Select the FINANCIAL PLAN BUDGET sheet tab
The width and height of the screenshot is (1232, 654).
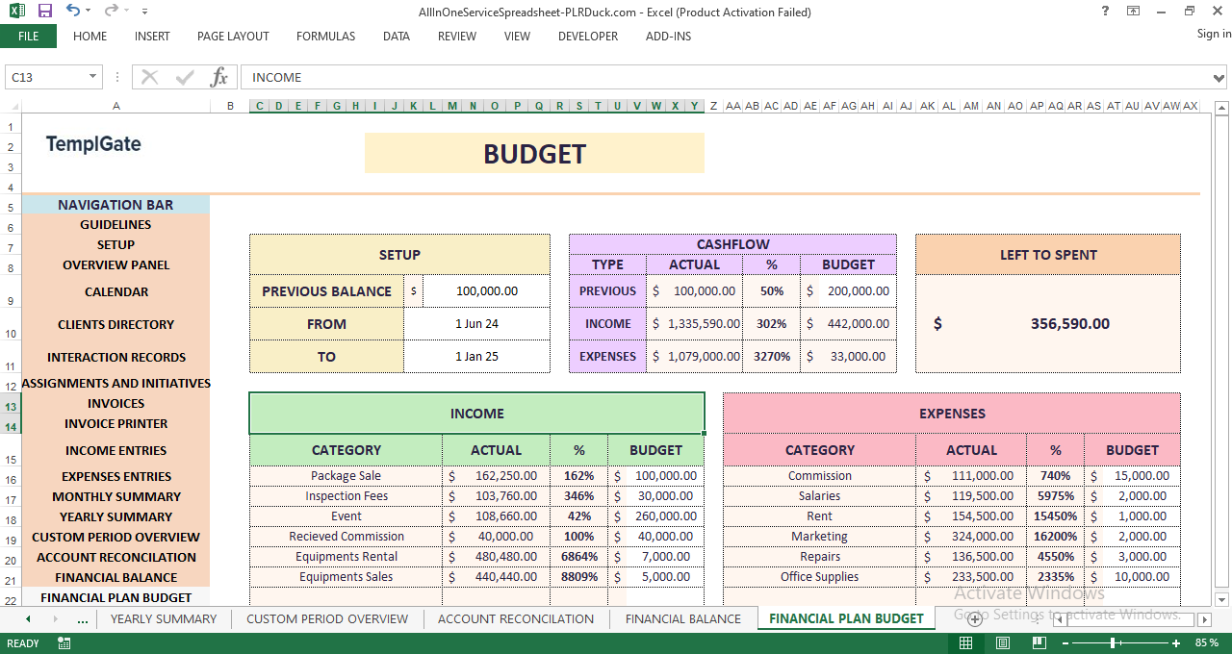[846, 618]
